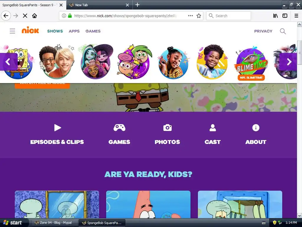Image resolution: width=302 pixels, height=227 pixels.
Task: Click the green secure padlock icon
Action: click(x=70, y=16)
